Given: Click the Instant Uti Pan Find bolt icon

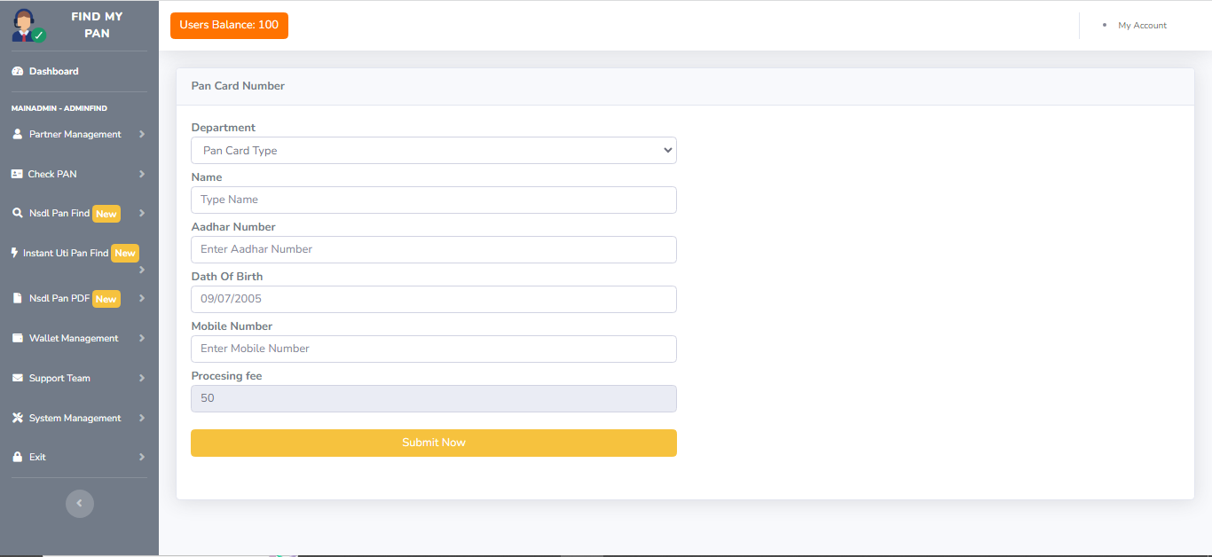Looking at the screenshot, I should (14, 253).
